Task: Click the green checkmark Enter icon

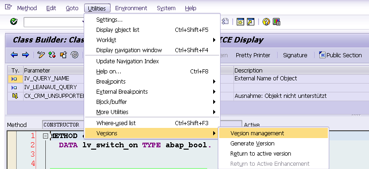Action: 14,22
